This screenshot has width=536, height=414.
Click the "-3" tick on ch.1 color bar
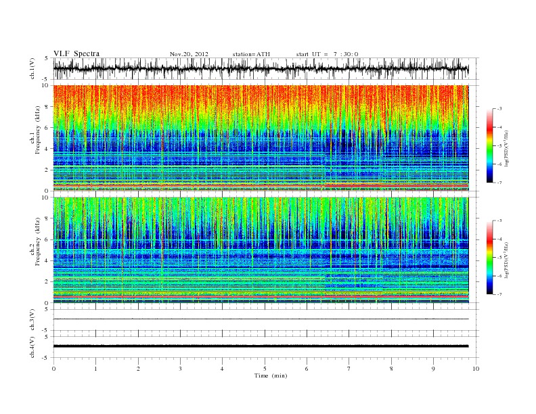[499, 109]
